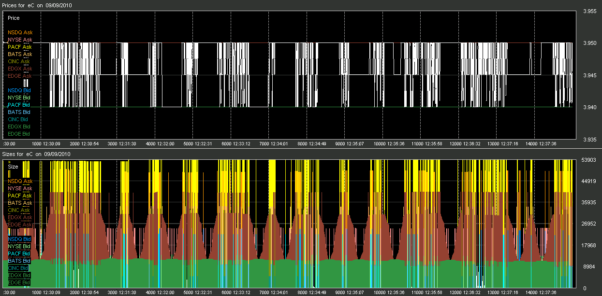This screenshot has height=296, width=602.
Task: Select '3000 12:31:30' time label under Prices chart
Action: click(x=122, y=144)
